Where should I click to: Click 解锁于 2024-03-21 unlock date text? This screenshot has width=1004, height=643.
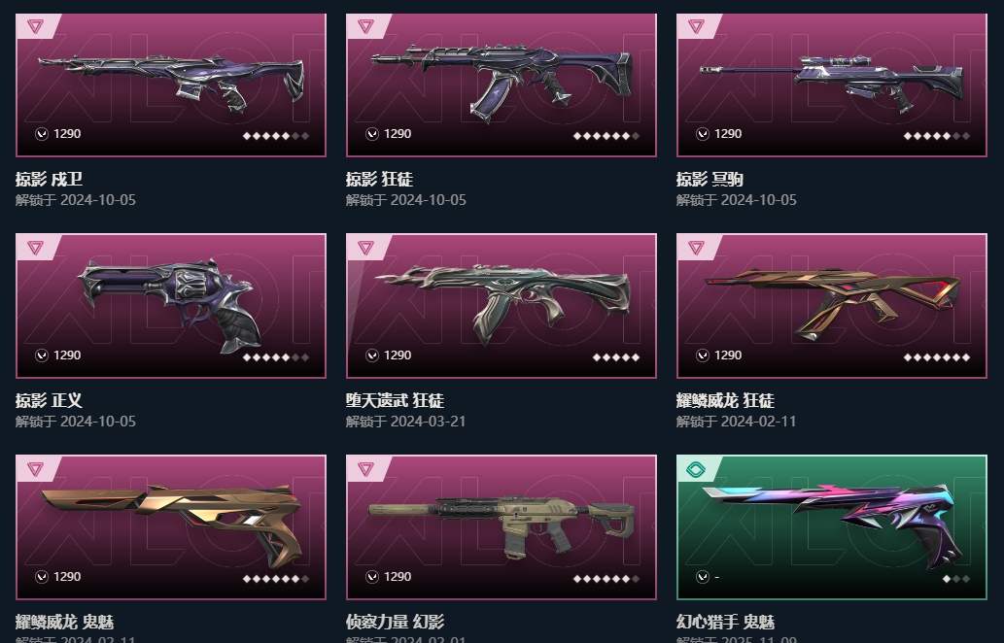click(406, 421)
